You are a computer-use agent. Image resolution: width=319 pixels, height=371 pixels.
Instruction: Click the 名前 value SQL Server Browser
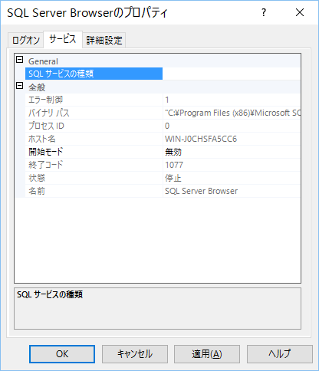(x=202, y=191)
